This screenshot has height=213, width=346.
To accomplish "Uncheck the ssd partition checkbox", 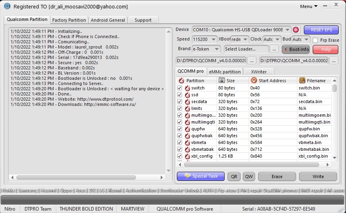I will 180,95.
